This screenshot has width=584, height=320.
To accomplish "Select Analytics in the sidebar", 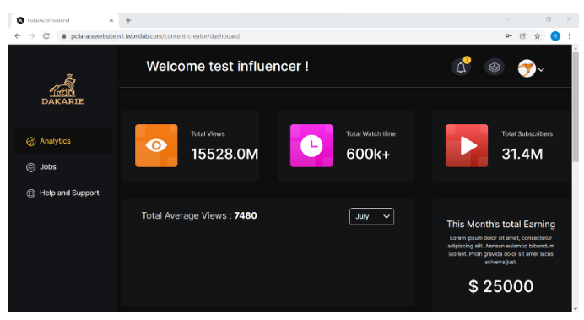I will point(62,141).
